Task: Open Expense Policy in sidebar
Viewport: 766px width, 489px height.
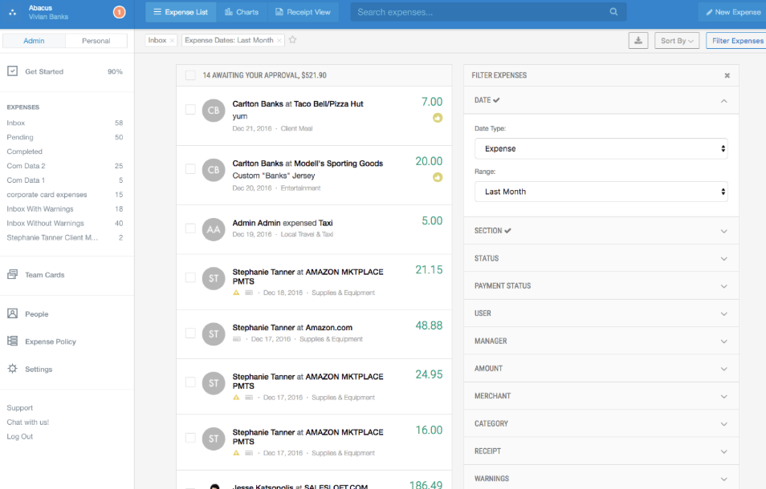Action: click(50, 341)
